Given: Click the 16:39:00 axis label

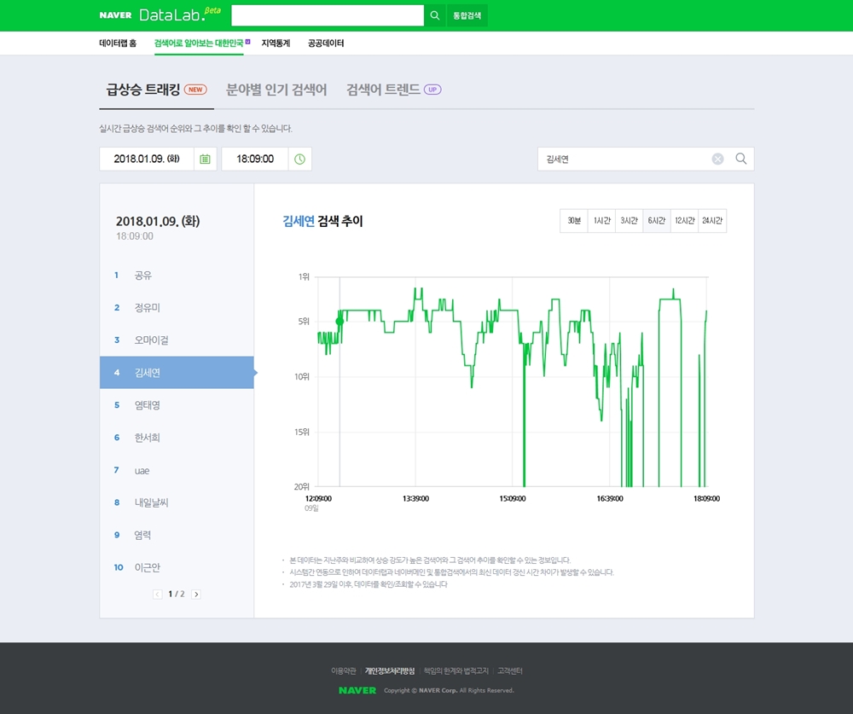Looking at the screenshot, I should [x=610, y=498].
